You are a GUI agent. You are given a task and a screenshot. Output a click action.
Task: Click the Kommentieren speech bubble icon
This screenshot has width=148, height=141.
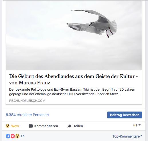tap(31, 126)
